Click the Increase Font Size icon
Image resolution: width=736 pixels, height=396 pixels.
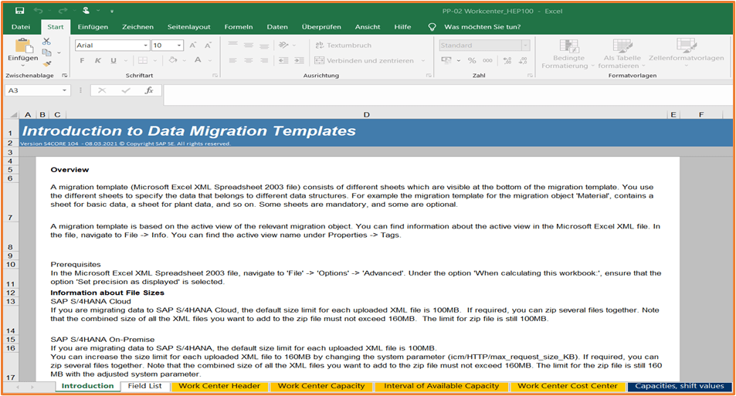click(x=192, y=46)
